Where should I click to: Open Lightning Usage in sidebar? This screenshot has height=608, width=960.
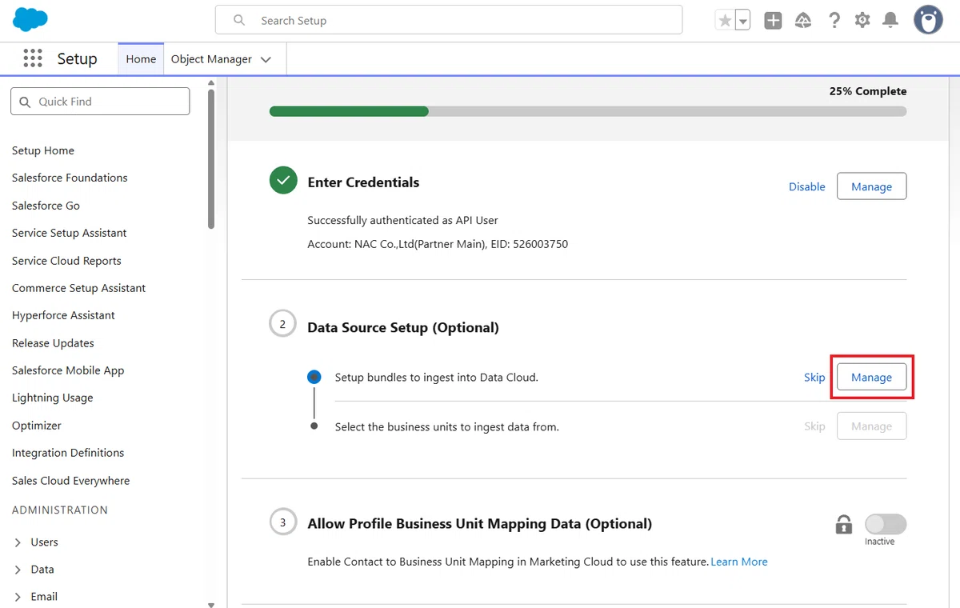click(x=52, y=398)
